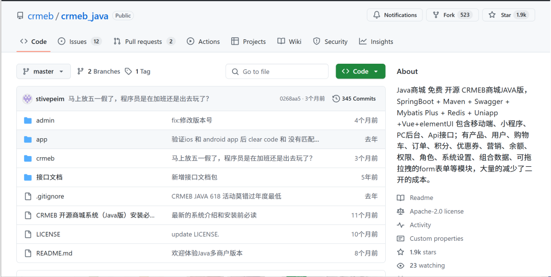This screenshot has height=277, width=551.
Task: Open the Pull requests tab
Action: tap(143, 42)
